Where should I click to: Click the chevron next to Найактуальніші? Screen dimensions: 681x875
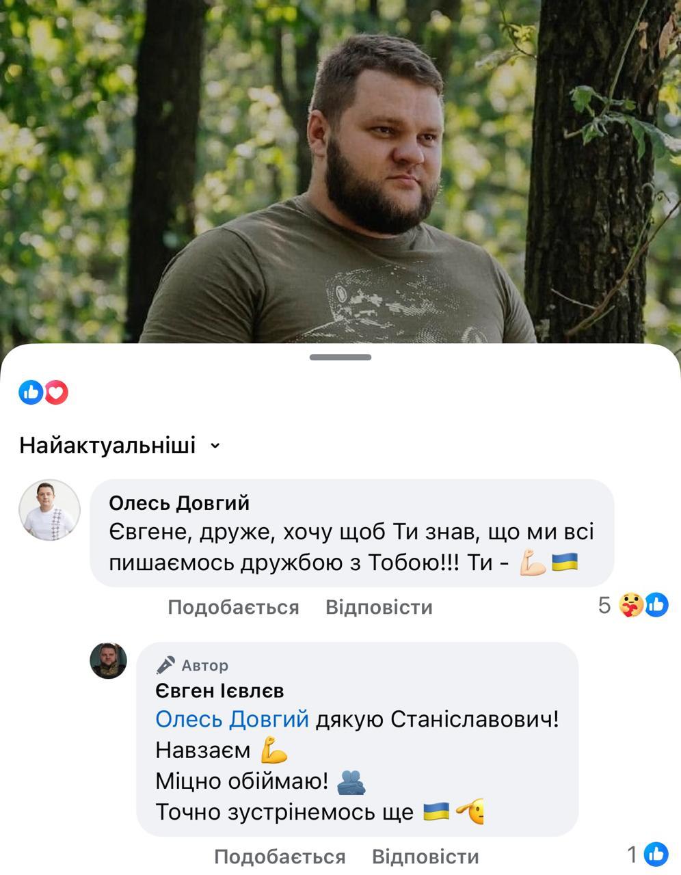tap(215, 446)
